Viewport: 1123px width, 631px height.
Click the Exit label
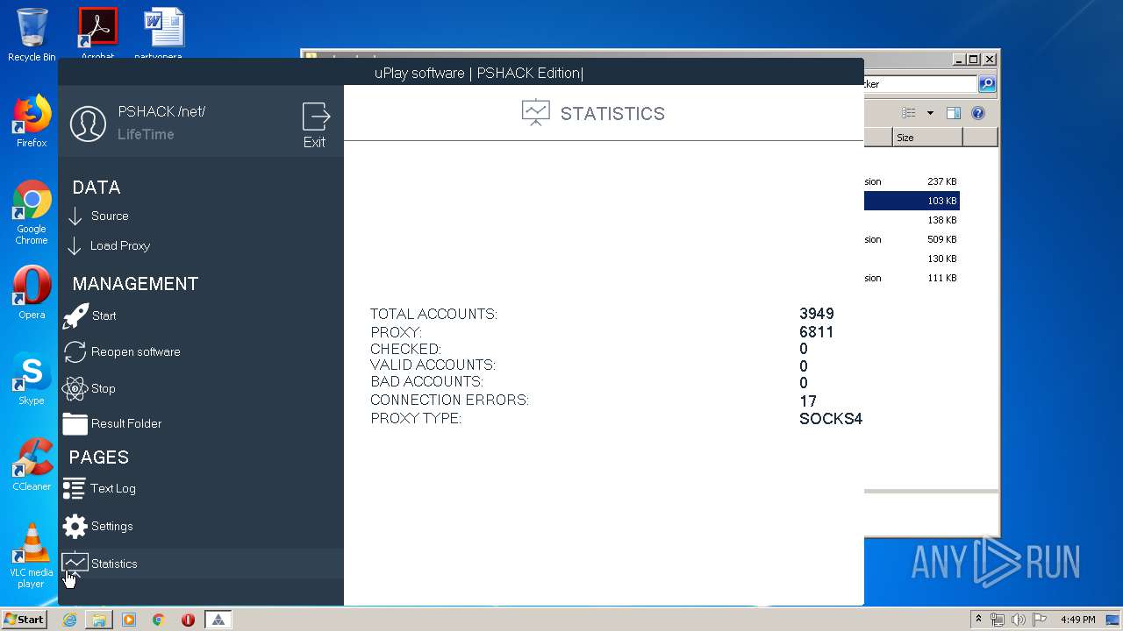click(314, 142)
